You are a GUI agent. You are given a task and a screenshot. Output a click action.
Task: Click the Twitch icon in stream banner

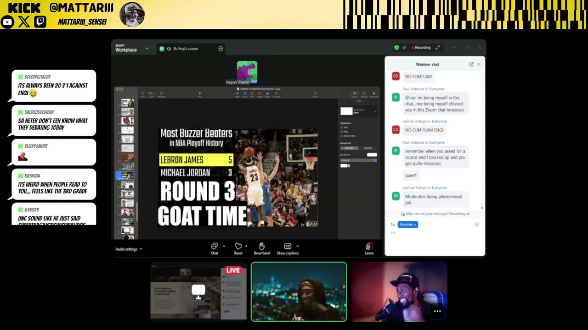coord(40,22)
